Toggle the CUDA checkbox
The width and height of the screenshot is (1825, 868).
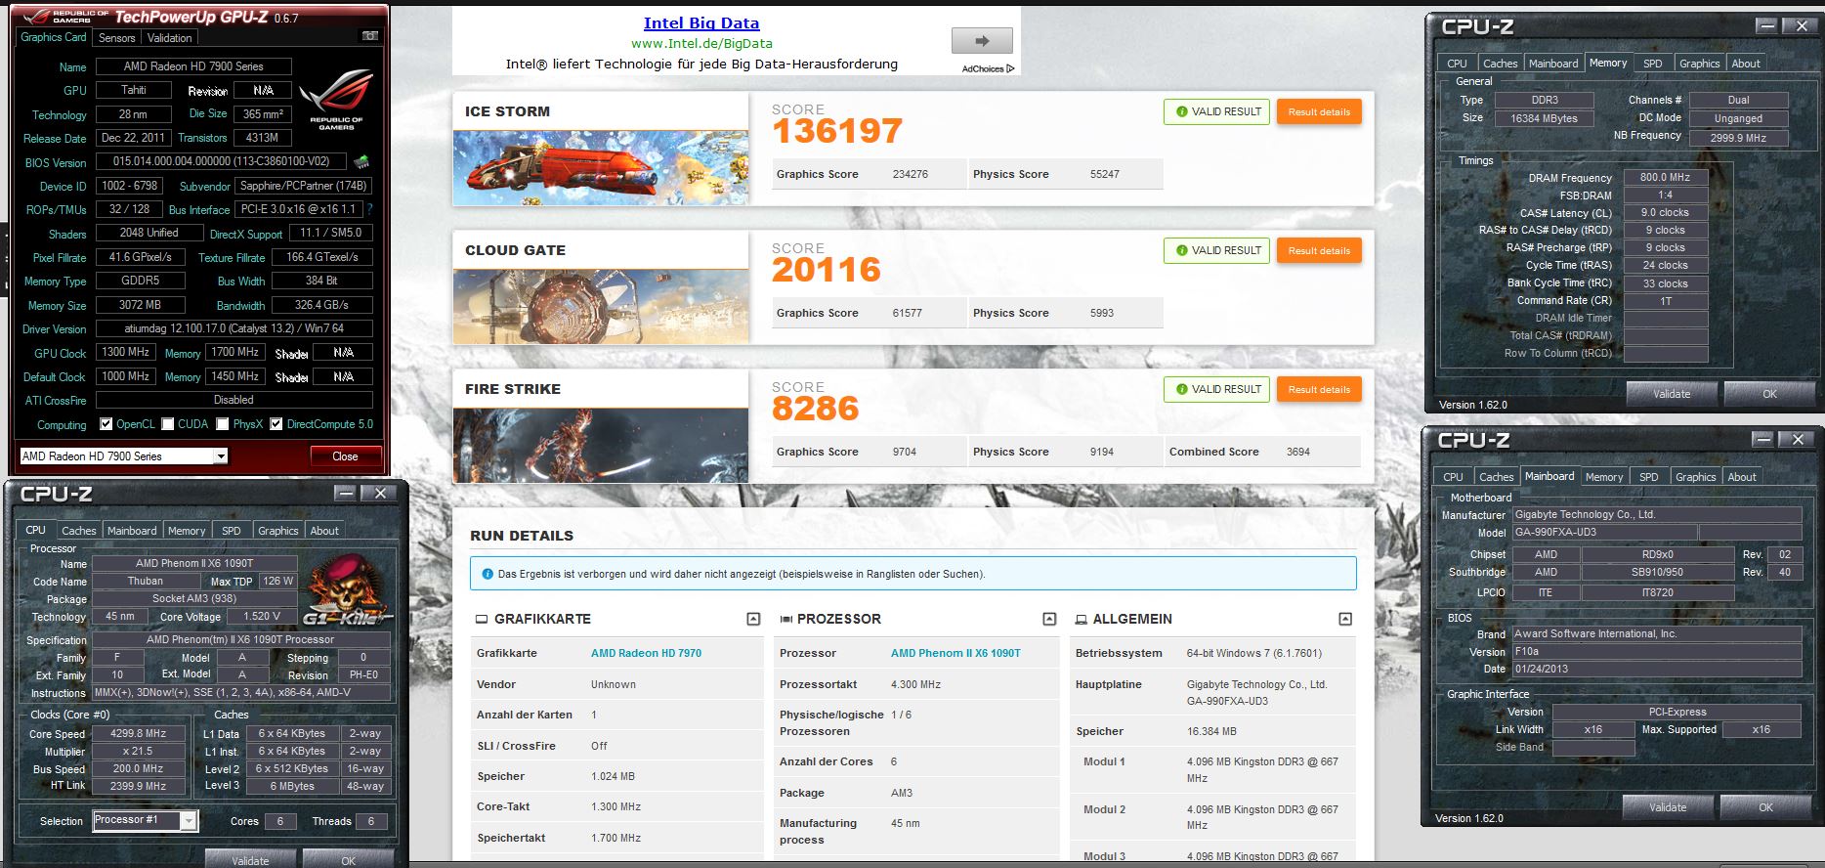pos(168,424)
